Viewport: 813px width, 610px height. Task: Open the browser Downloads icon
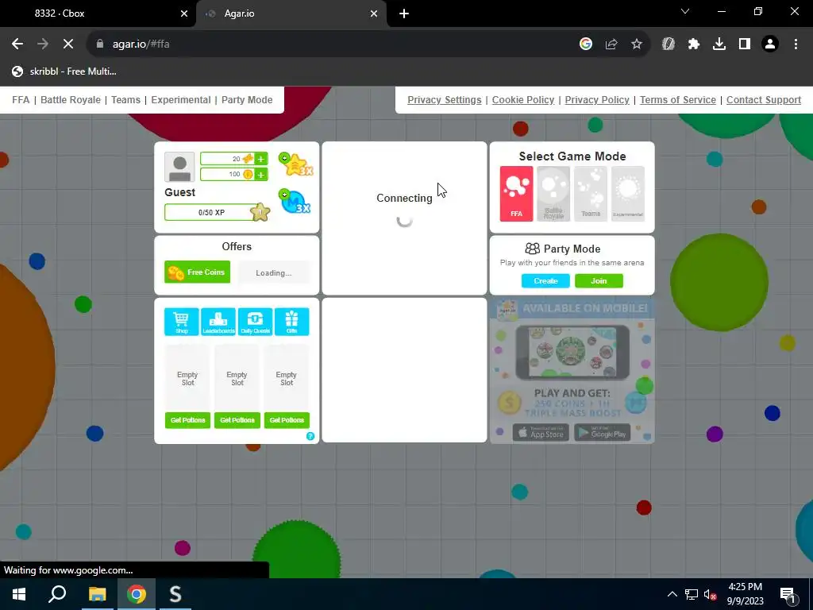(x=719, y=44)
